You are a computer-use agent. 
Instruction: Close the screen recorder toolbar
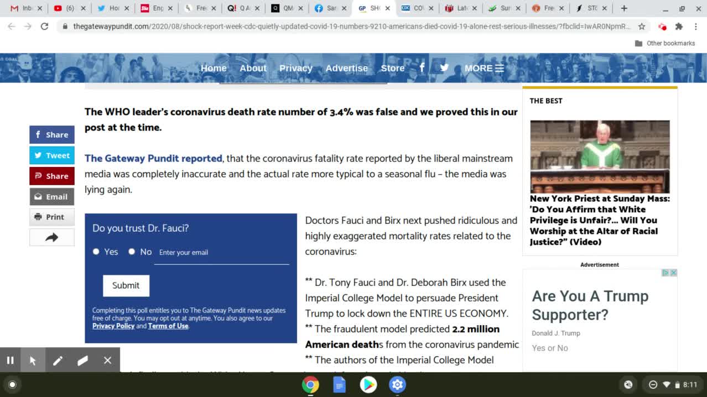[x=107, y=361]
